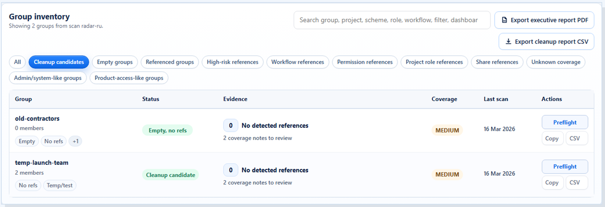Viewport: 605px width, 207px height.
Task: Click the Cleanup candidate status badge
Action: [x=170, y=175]
